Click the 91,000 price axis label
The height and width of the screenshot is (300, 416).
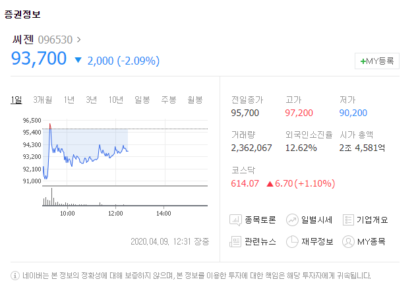pos(32,181)
